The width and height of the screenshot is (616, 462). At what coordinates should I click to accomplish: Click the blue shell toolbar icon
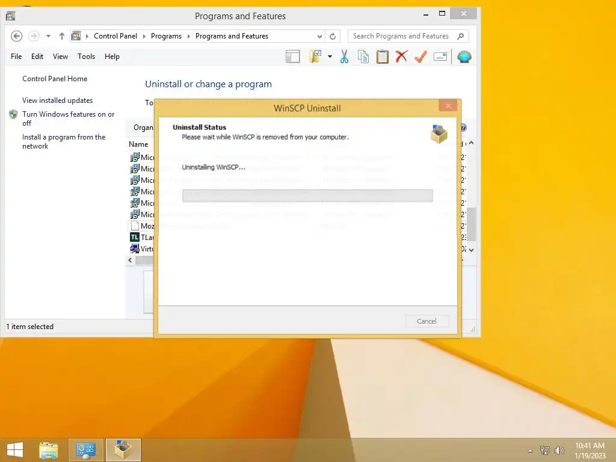pyautogui.click(x=464, y=57)
